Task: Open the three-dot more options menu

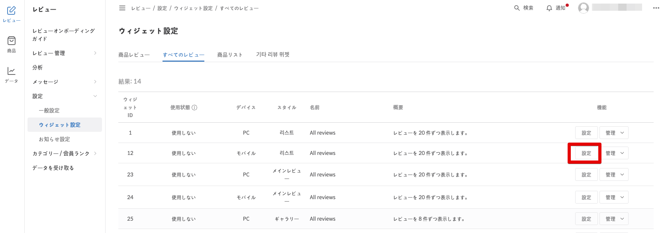Action: point(656,8)
